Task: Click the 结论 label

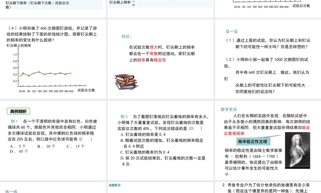Action: click(x=125, y=36)
